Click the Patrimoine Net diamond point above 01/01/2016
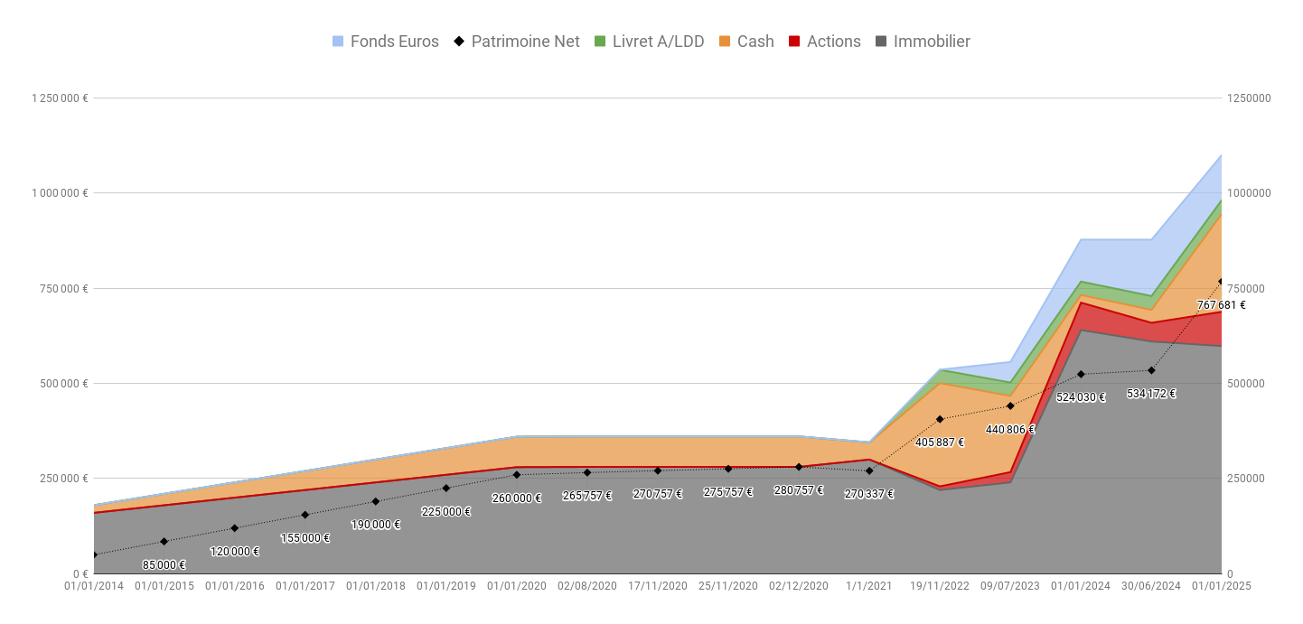The image size is (1303, 624). 235,528
